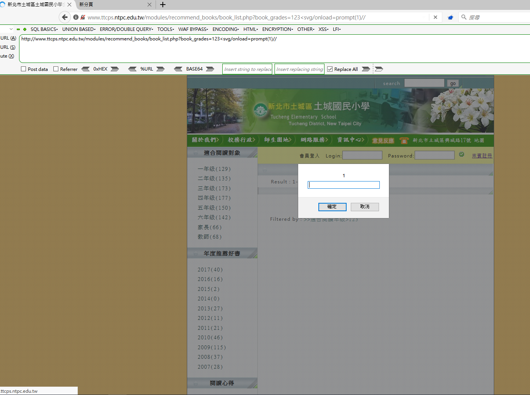Click the green login checkmark icon
The width and height of the screenshot is (530, 395).
click(462, 154)
